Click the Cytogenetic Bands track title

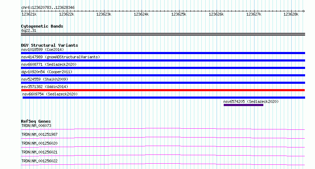click(x=42, y=26)
